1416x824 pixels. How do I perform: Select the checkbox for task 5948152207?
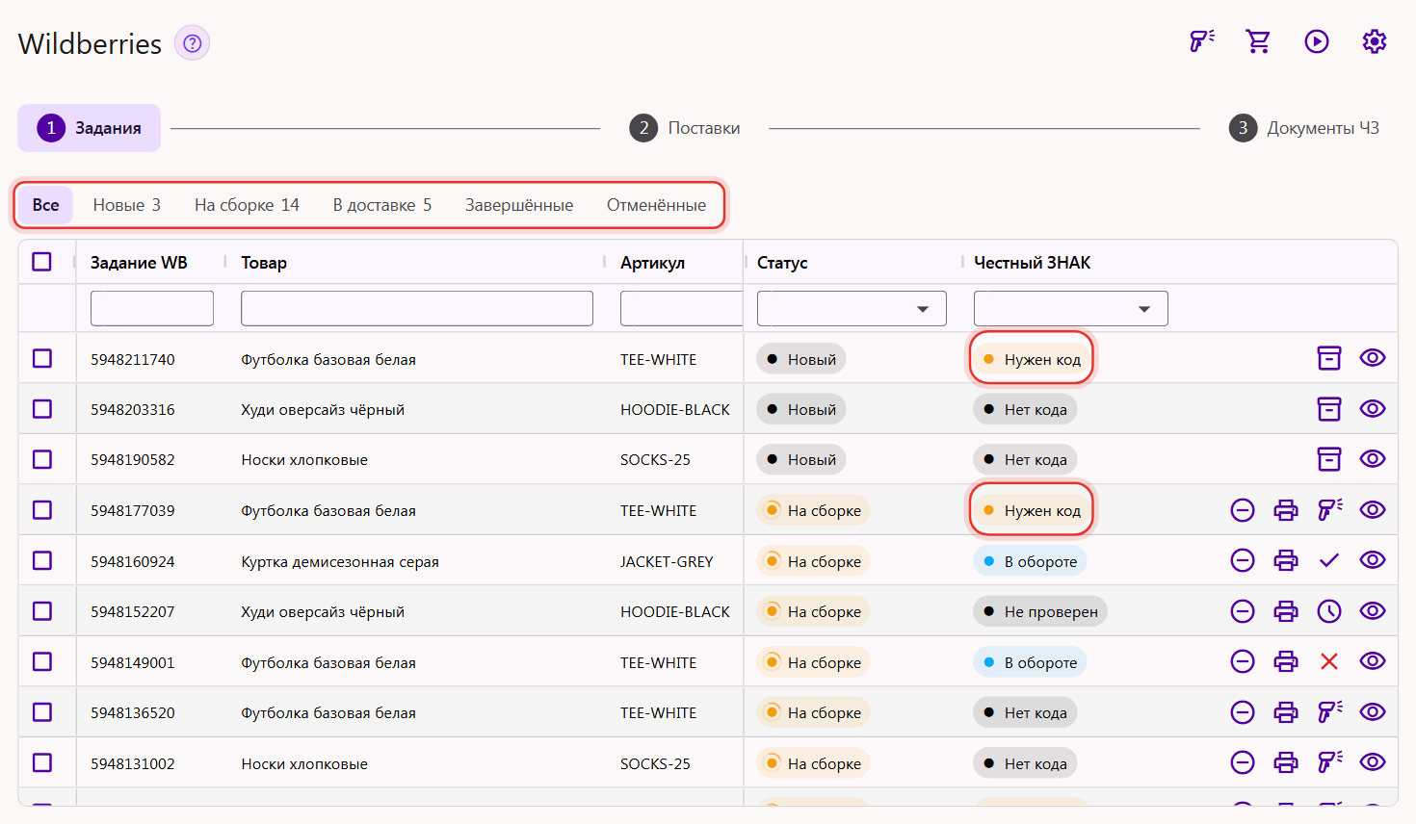[42, 611]
